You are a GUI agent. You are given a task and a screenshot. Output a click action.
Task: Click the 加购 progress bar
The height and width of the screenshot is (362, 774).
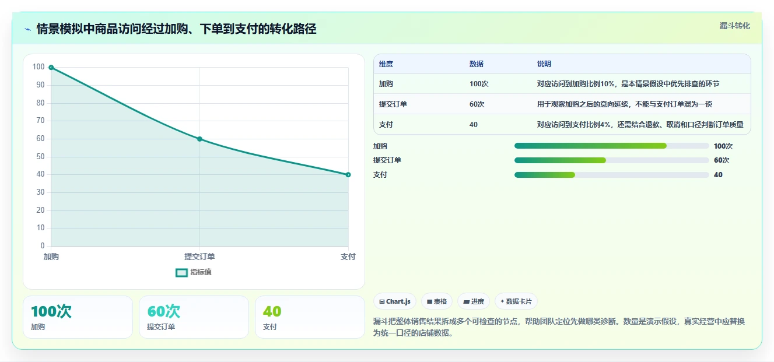(x=612, y=146)
